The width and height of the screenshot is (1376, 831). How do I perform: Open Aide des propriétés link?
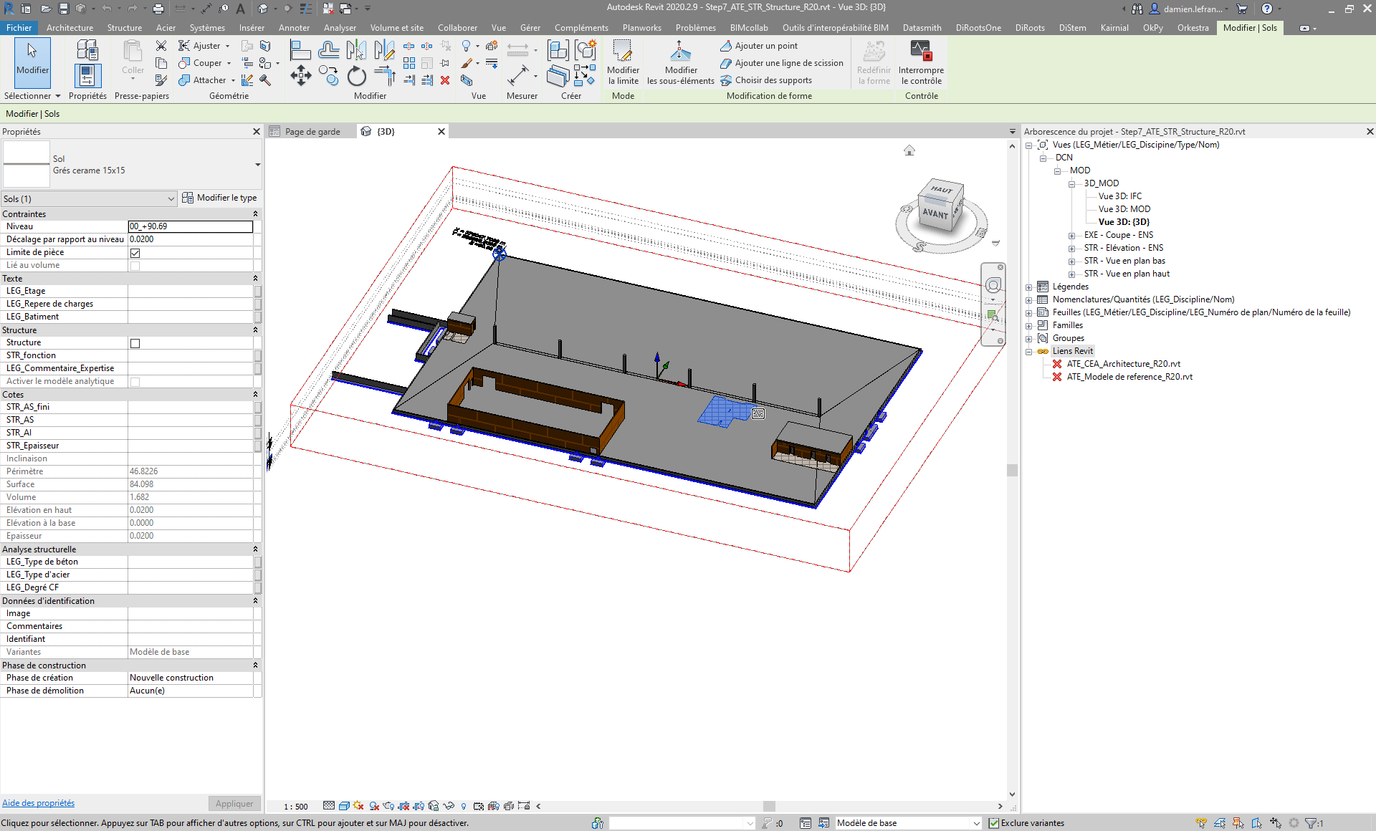tap(38, 803)
